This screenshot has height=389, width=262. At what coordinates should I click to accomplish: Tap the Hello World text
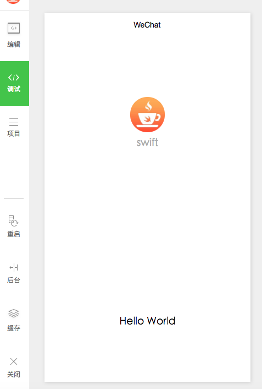click(x=147, y=321)
